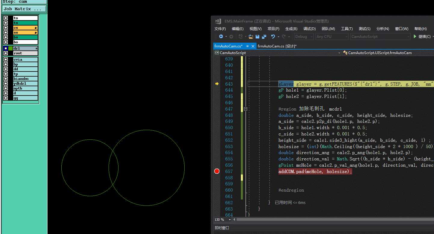
Task: Click the Visual Studio logo icon
Action: [218, 21]
